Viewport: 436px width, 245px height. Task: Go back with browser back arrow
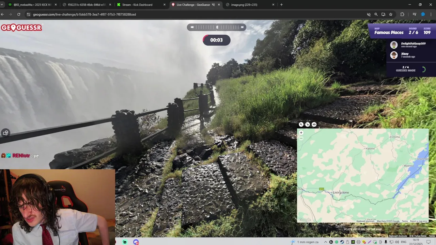click(2, 14)
